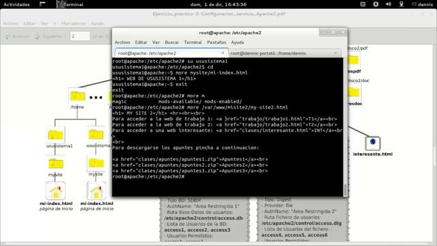Click the text access4, access5, access6
This screenshot has width=437, height=246.
(294, 235)
